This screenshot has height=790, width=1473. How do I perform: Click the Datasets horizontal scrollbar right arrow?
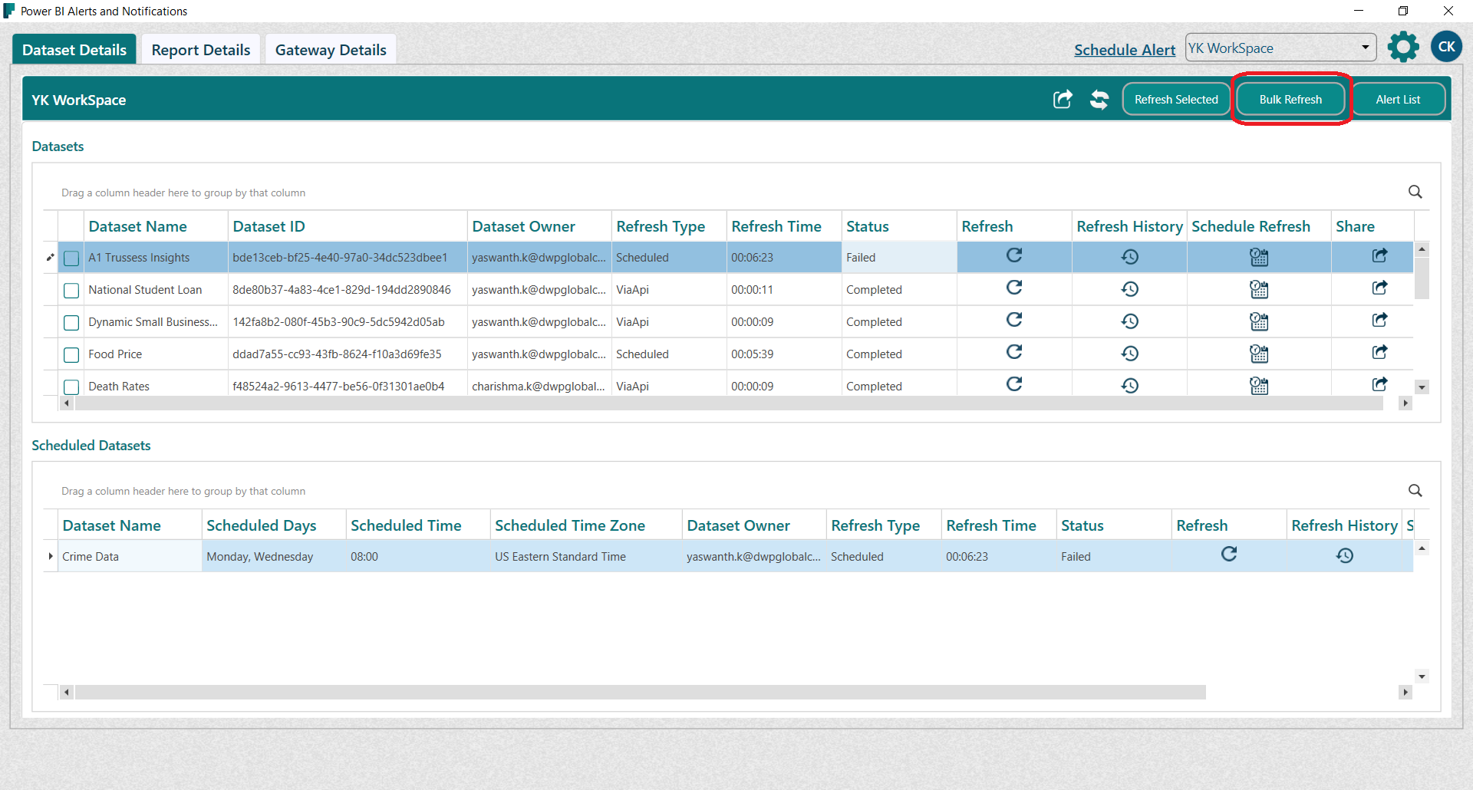[1405, 403]
